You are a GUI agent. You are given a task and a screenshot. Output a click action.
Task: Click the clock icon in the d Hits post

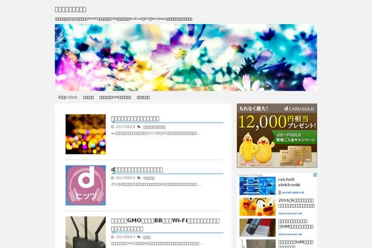tap(112, 178)
